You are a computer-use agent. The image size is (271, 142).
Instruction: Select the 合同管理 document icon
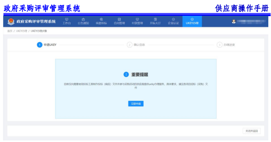pos(119,19)
